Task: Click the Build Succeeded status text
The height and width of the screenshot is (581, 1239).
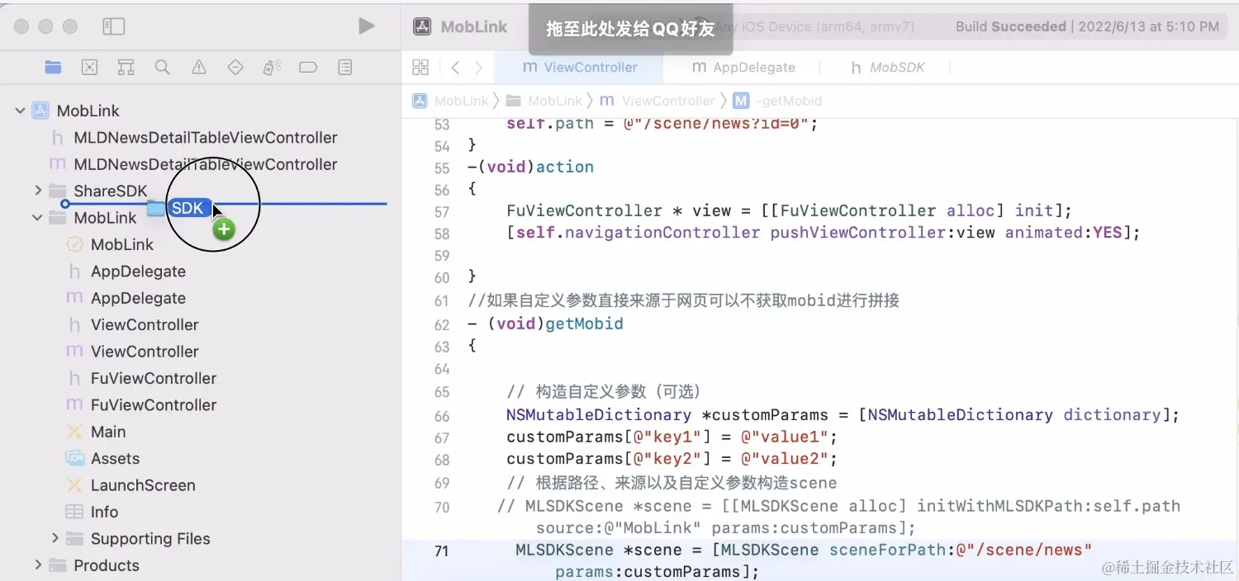Action: pyautogui.click(x=1010, y=26)
